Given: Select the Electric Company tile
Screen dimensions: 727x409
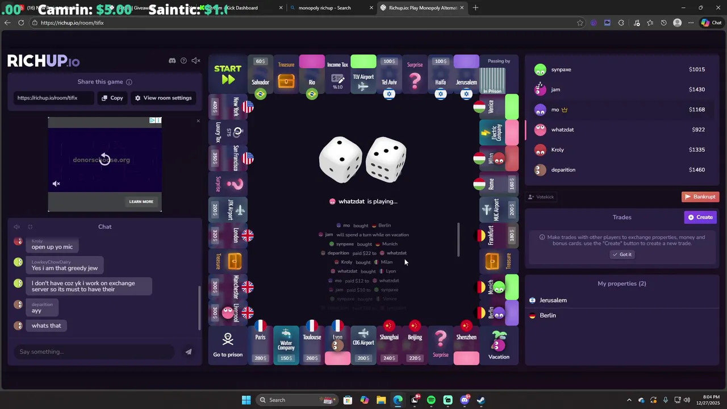Looking at the screenshot, I should 499,132.
